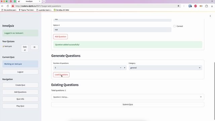Click the browser address bar URL
This screenshot has width=215, height=121.
coord(38,6)
